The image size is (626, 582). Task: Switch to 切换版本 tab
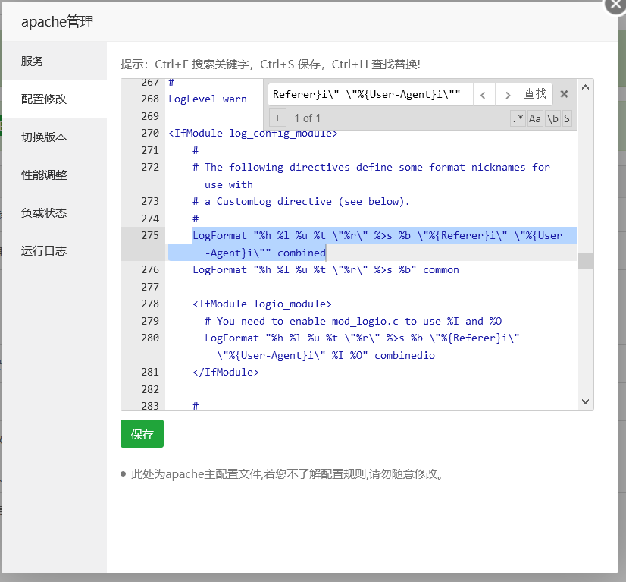click(44, 137)
